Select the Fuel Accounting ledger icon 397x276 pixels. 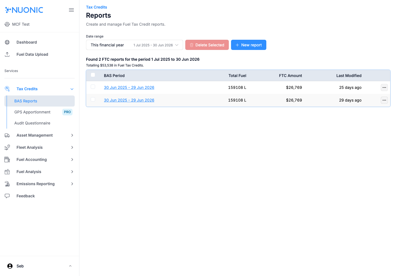[7, 160]
